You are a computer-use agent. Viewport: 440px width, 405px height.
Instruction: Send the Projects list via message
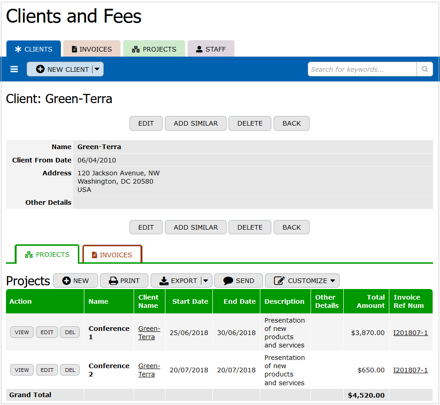click(x=238, y=281)
